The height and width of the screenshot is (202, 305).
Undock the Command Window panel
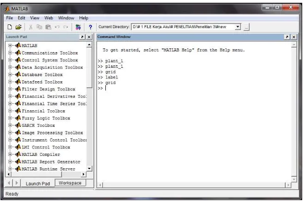(287, 37)
